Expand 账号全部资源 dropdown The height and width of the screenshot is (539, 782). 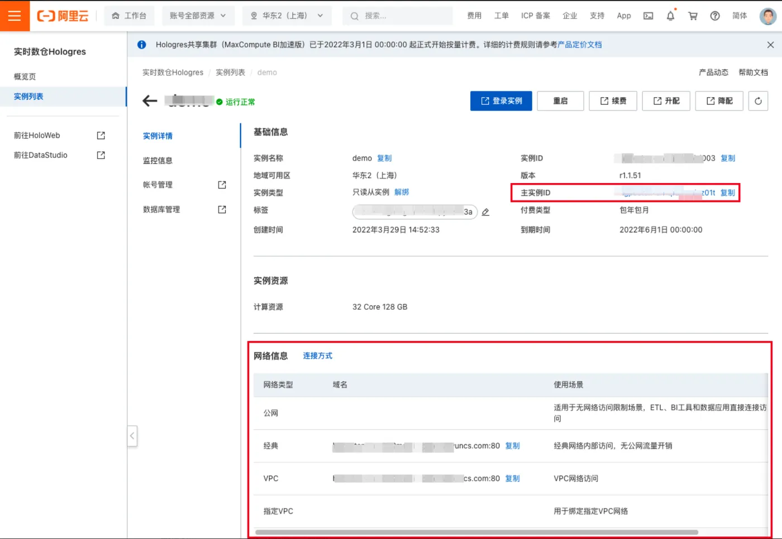tap(198, 16)
